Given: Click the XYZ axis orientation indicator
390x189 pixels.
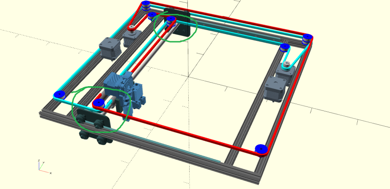Looking at the screenshot, I should [x=44, y=167].
